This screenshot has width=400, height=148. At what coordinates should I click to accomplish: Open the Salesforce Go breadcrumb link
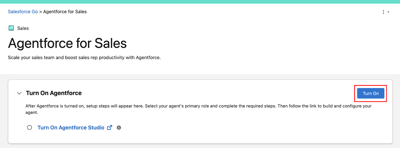pos(23,11)
